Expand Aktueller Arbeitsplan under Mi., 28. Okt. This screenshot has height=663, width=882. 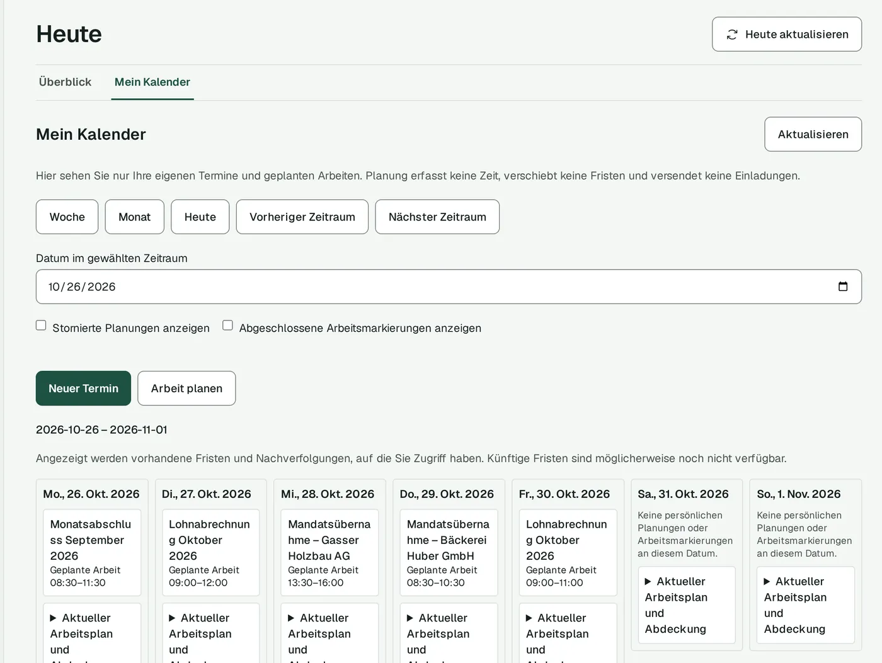329,633
